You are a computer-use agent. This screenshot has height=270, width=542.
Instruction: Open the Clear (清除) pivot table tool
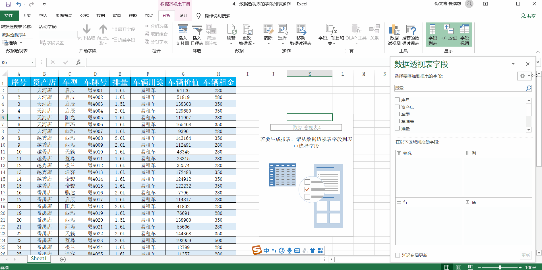(x=268, y=35)
